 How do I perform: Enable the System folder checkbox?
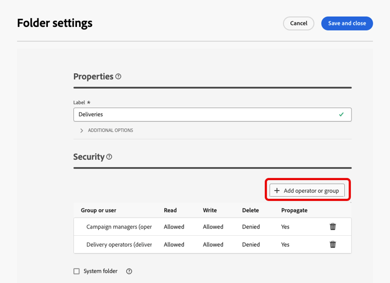point(76,271)
